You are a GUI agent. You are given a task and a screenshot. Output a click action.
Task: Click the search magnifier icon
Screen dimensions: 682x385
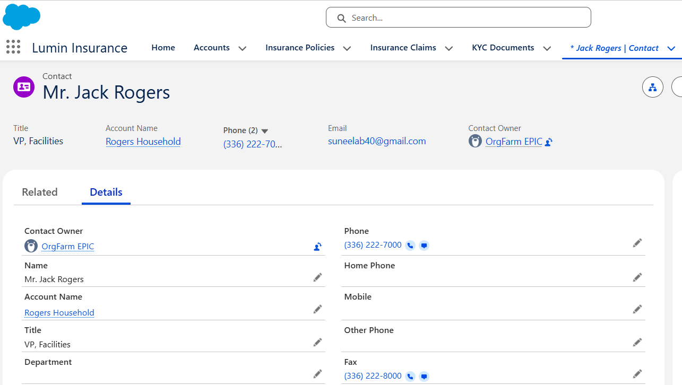tap(342, 18)
